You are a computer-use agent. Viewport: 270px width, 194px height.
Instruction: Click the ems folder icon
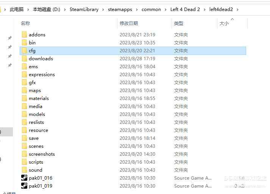click(x=24, y=66)
